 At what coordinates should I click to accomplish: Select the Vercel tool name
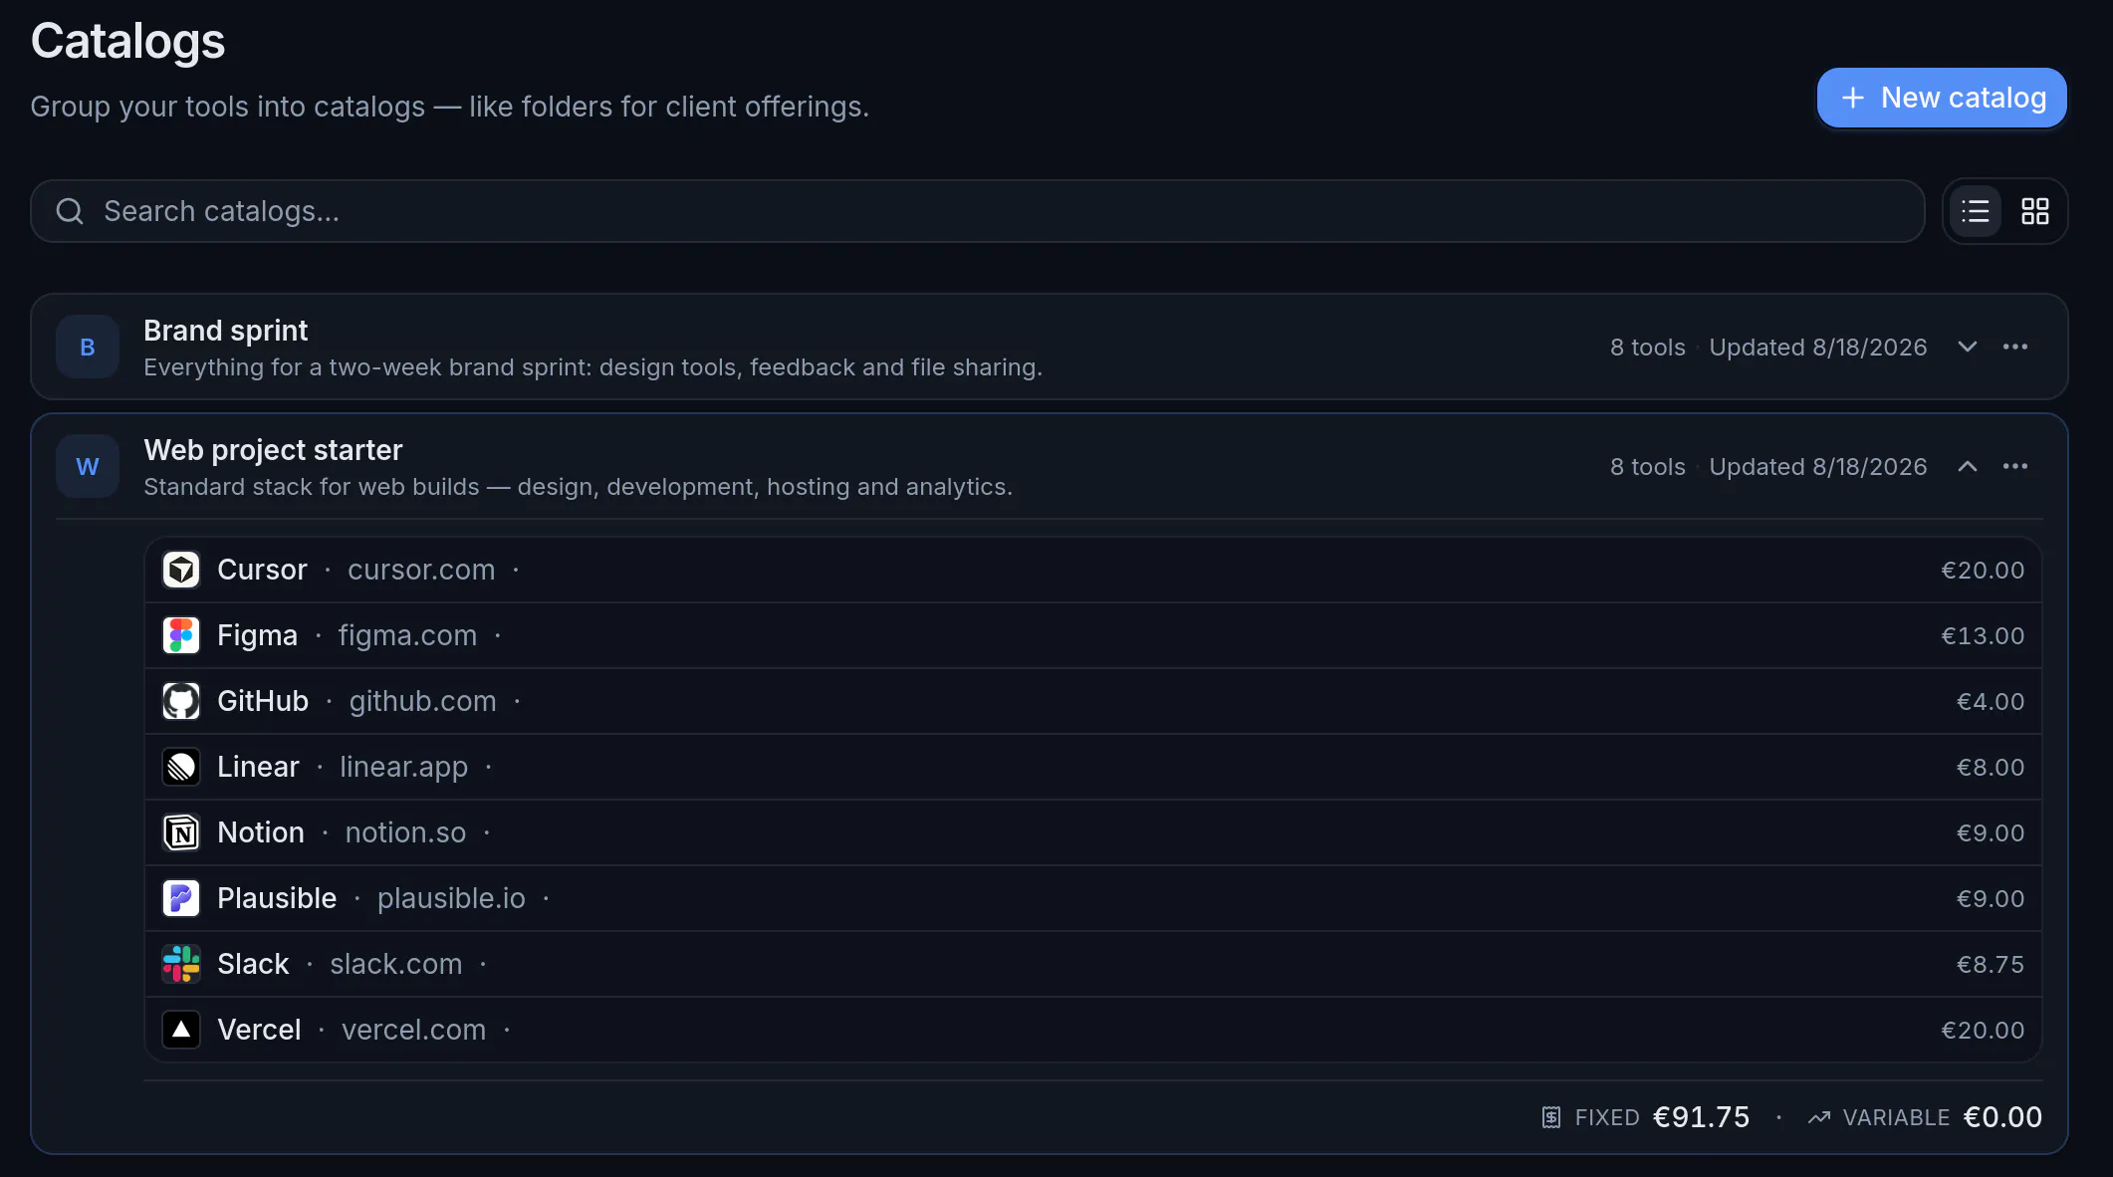coord(259,1030)
